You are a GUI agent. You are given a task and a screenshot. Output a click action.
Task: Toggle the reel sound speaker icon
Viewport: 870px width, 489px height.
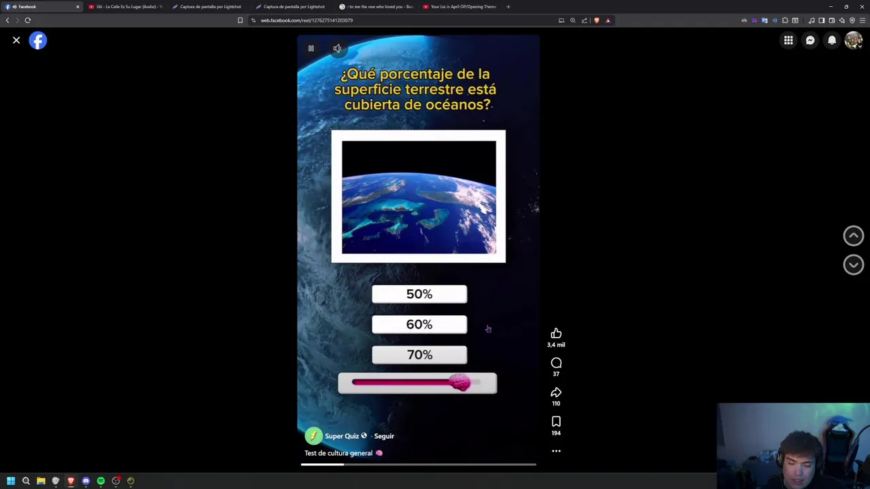[x=337, y=48]
